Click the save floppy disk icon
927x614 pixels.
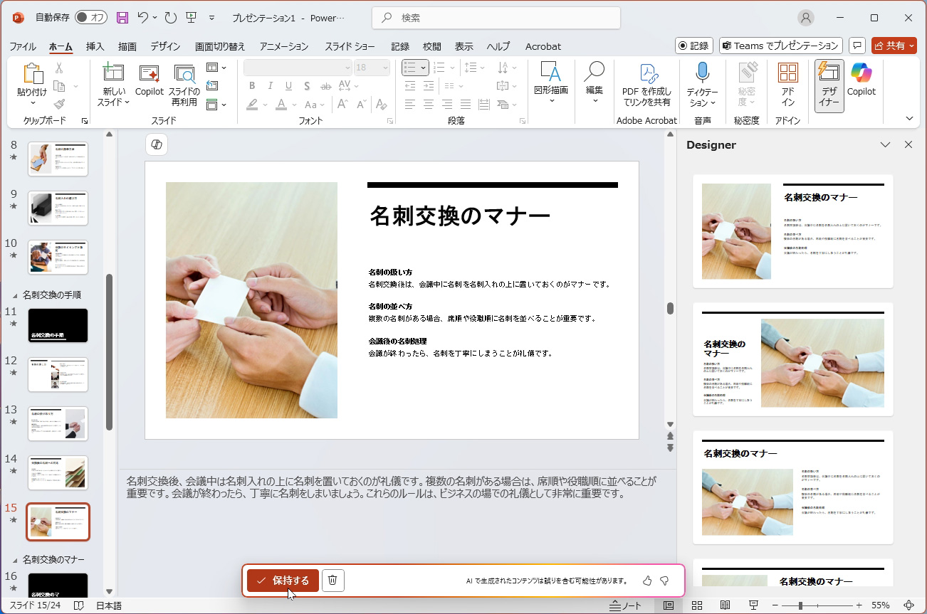tap(122, 18)
